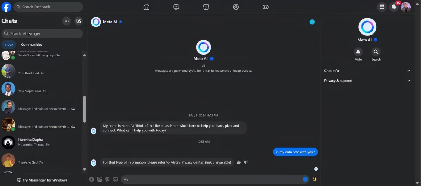Viewport: 421px width, 186px height.
Task: Click the attach file image icon
Action: pyautogui.click(x=100, y=179)
